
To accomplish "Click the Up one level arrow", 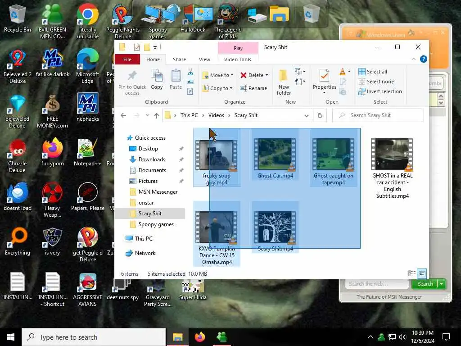I will tap(156, 115).
